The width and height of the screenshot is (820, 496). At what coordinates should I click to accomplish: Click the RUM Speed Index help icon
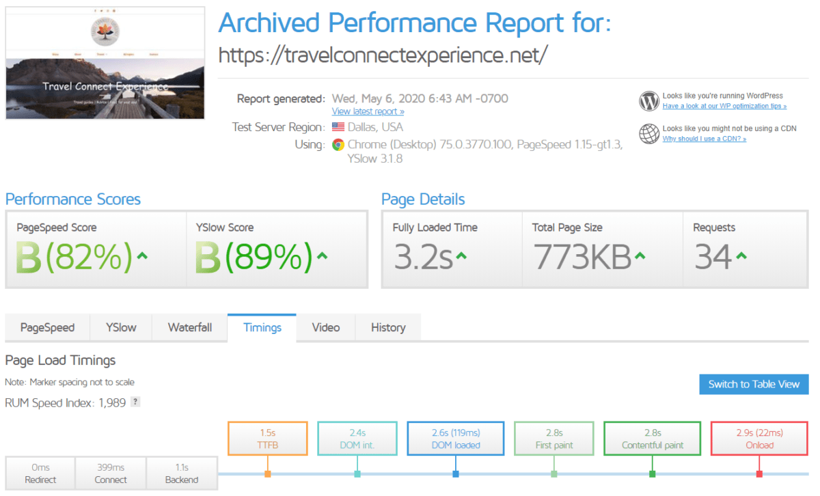tap(135, 402)
